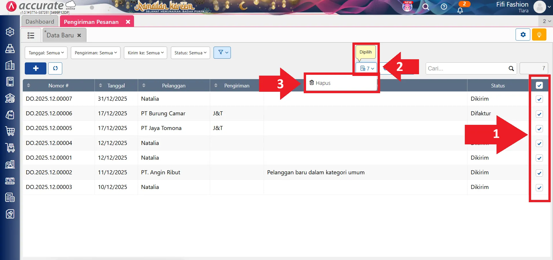Uncheck row DO.2025.12.00001 checkbox

[539, 158]
